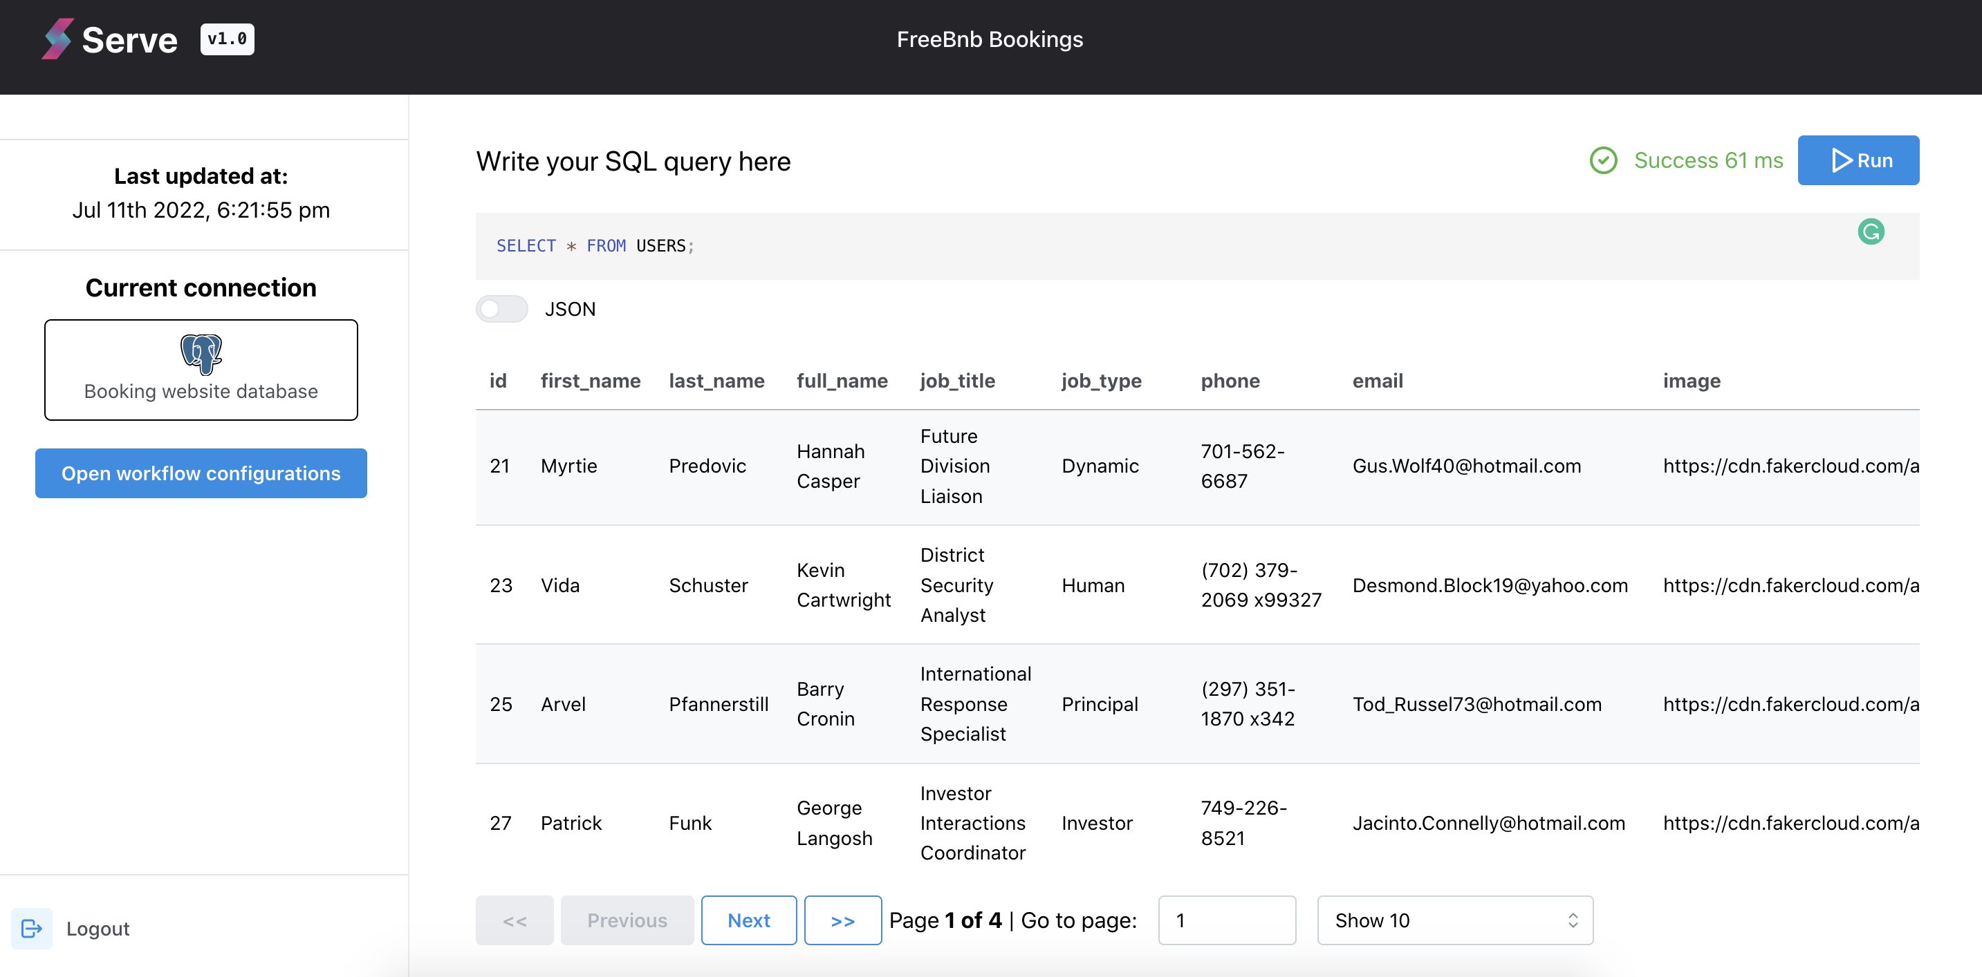Screen dimensions: 1982x977
Task: Click the Success 61 ms status text
Action: [x=1708, y=161]
